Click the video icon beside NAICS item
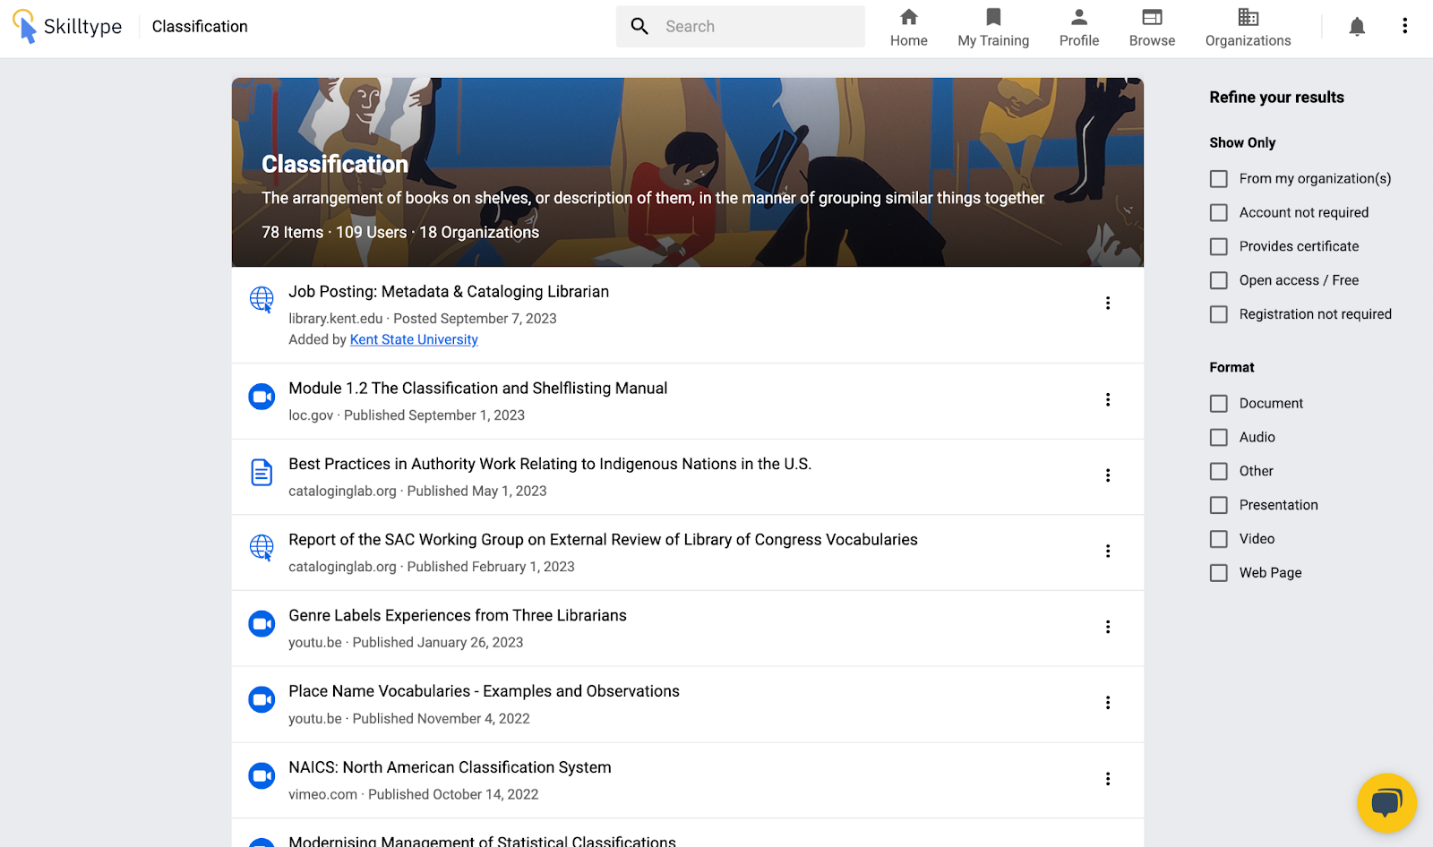Image resolution: width=1433 pixels, height=847 pixels. pos(262,775)
